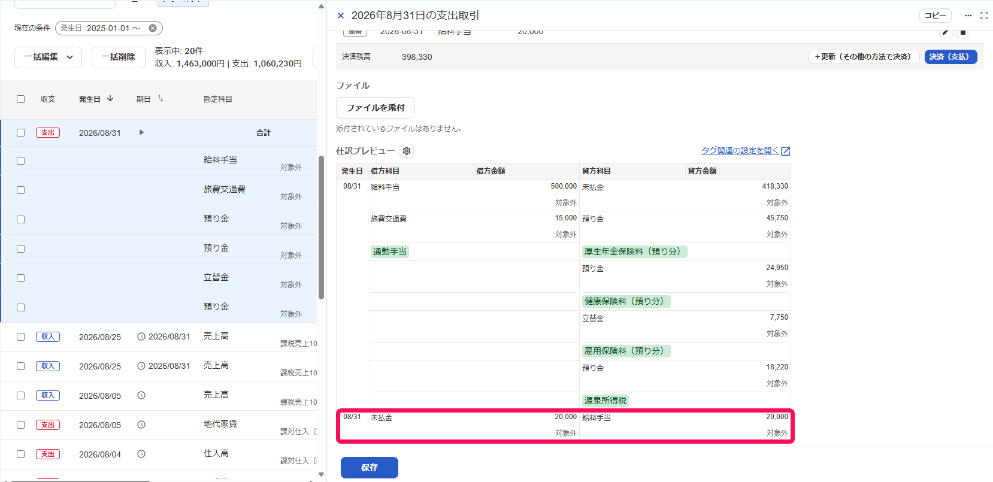Viewport: 993px width, 482px height.
Task: Open the three-dot more options menu
Action: point(968,16)
